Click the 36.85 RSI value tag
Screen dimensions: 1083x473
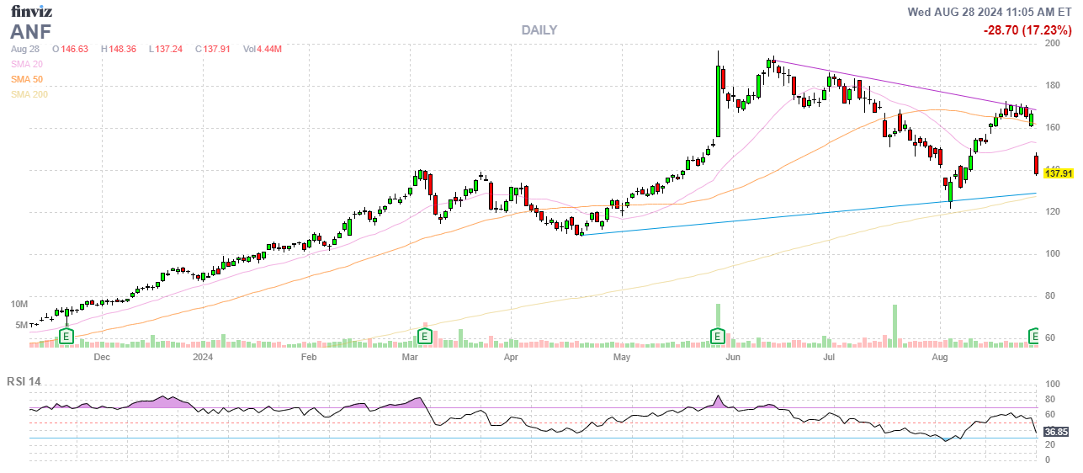(x=1055, y=432)
